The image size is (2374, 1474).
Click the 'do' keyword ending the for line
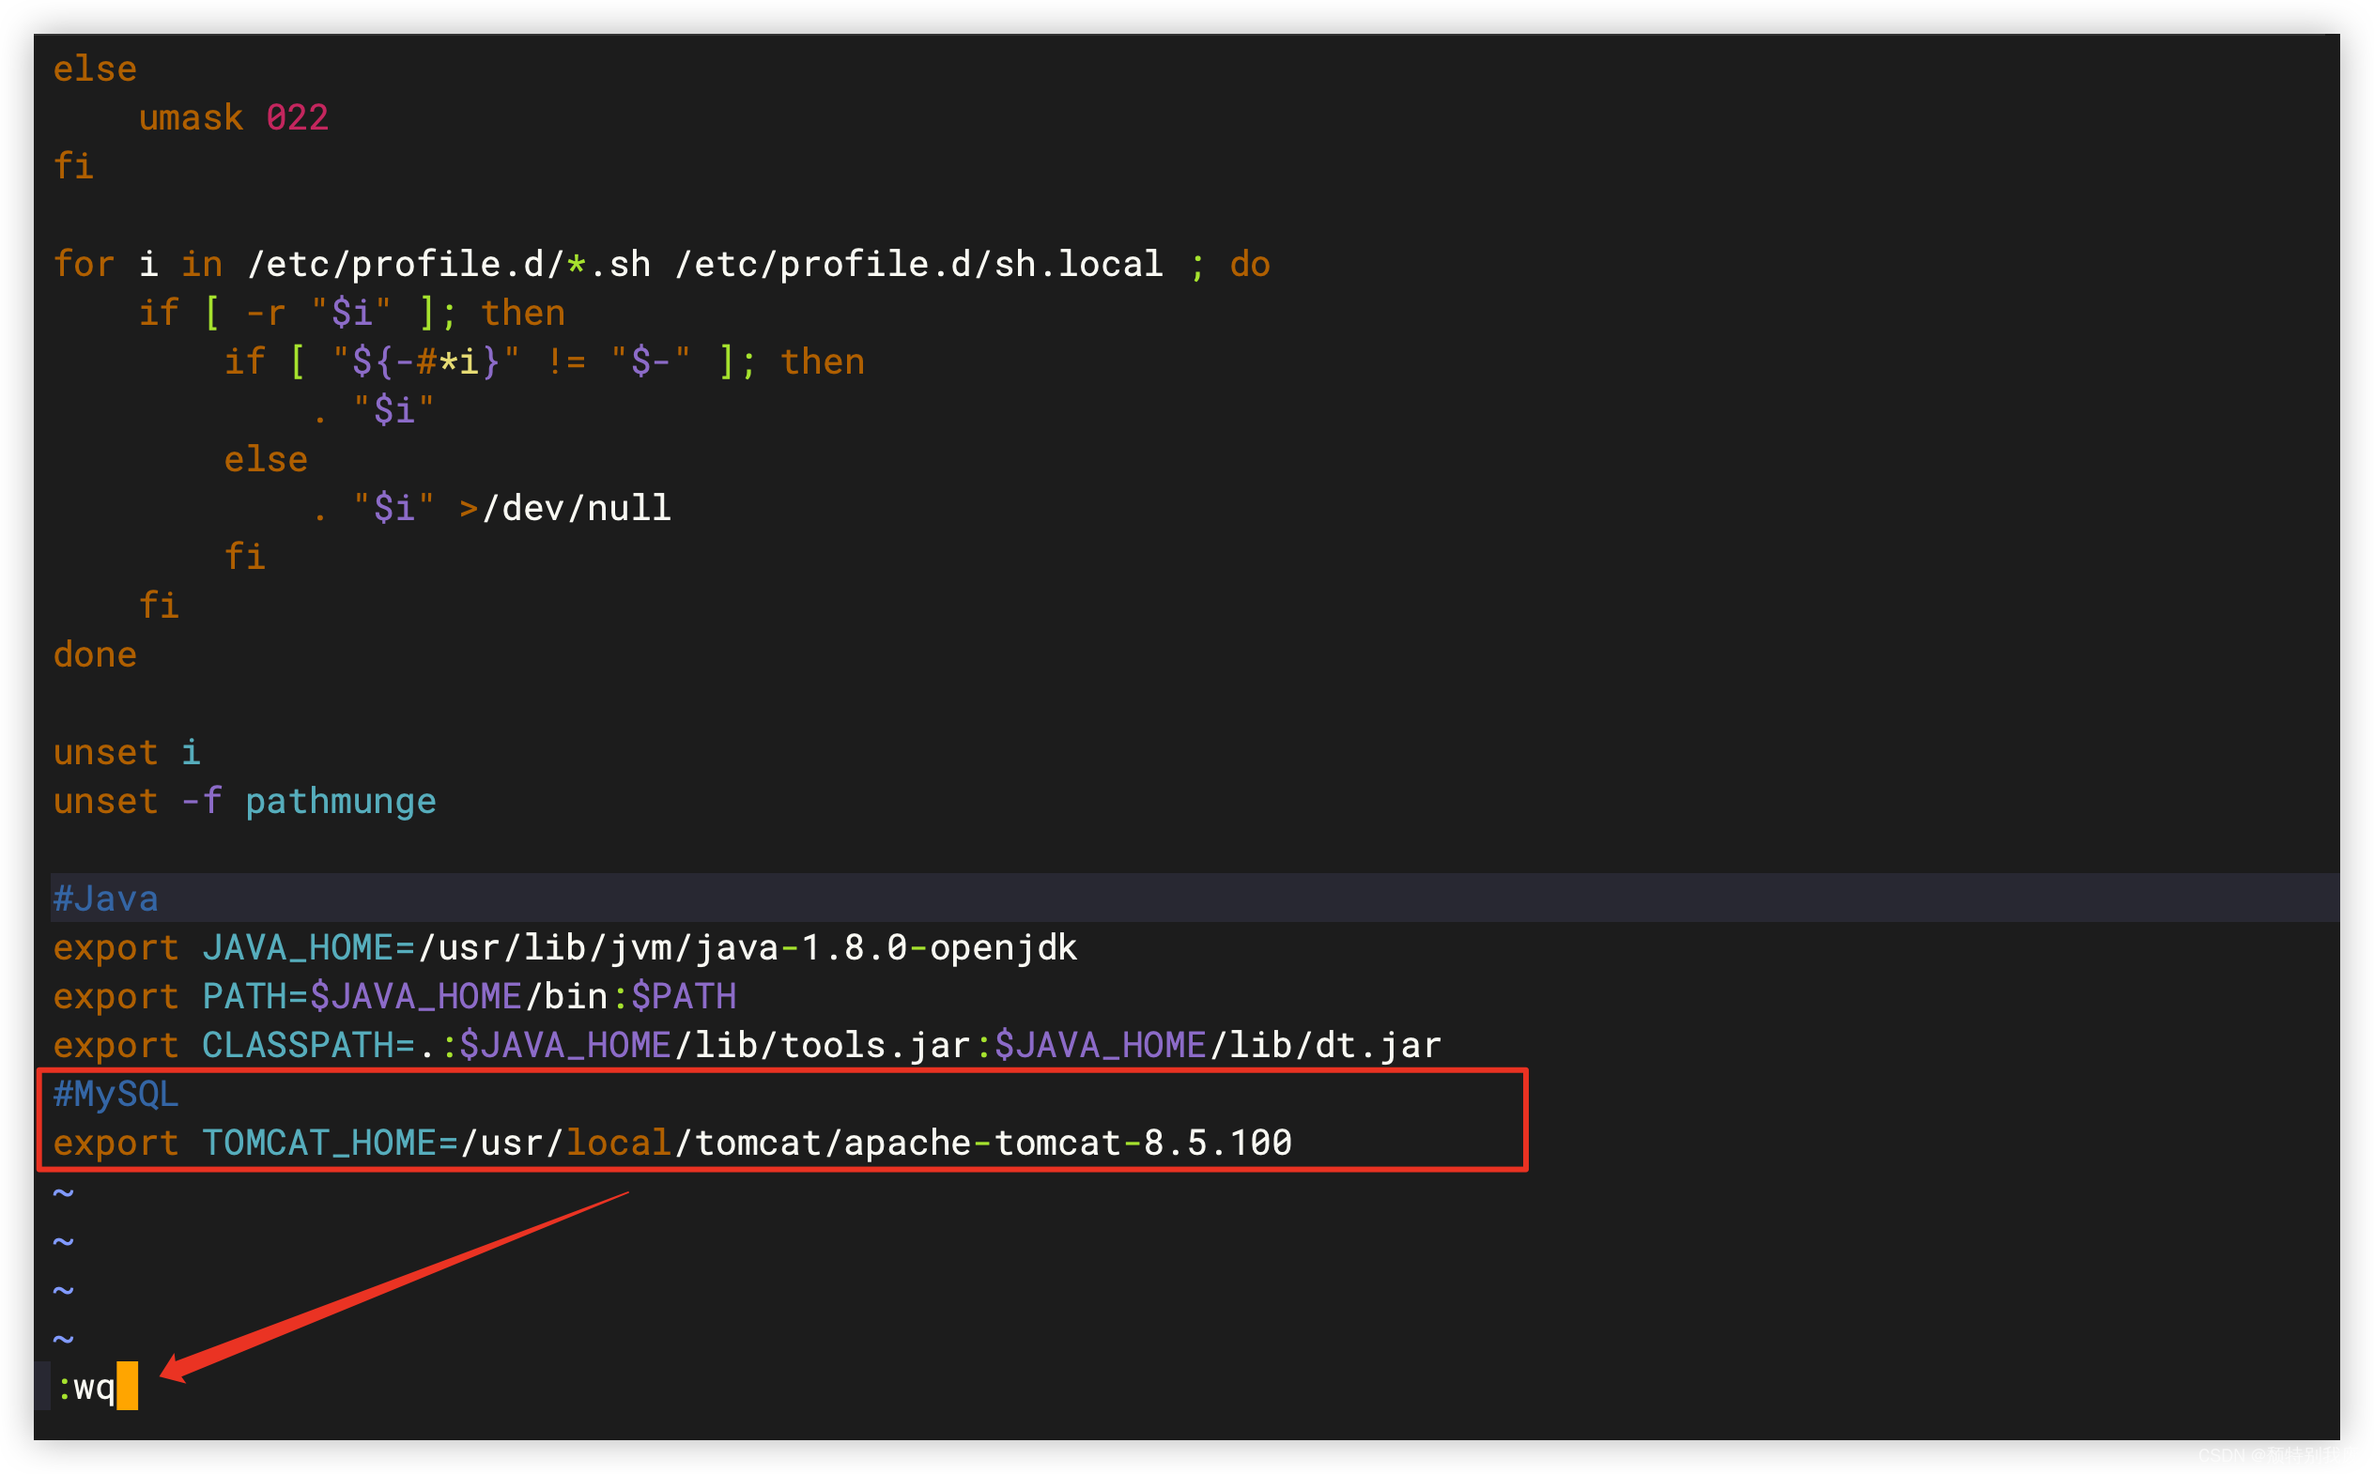click(1250, 264)
